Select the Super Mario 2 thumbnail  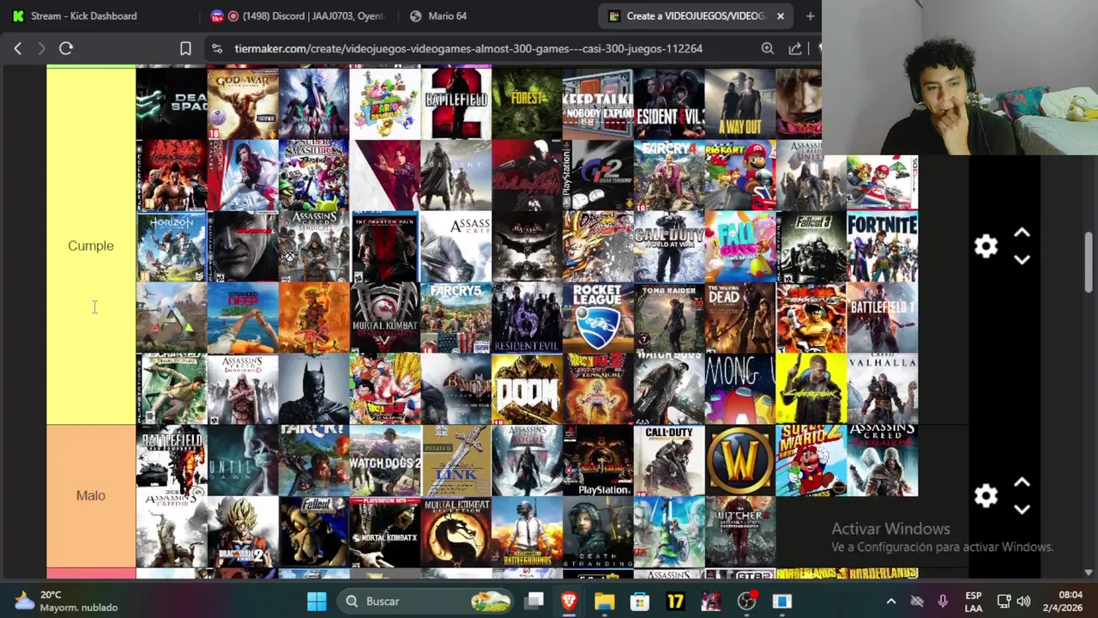(811, 461)
